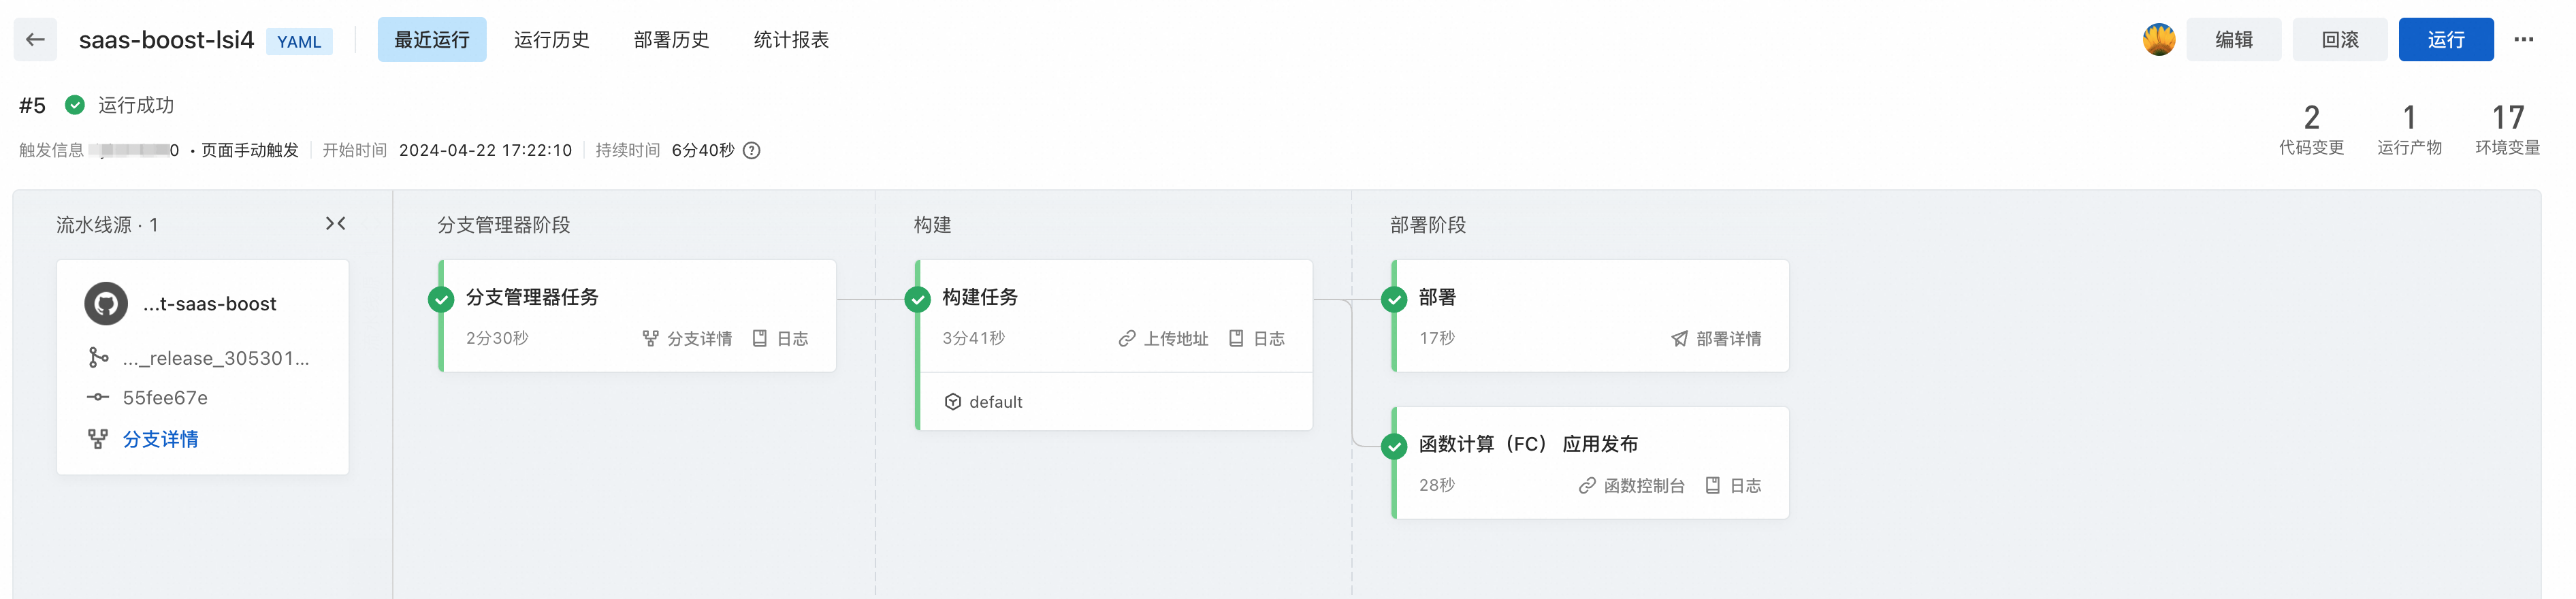Click the default package item
The height and width of the screenshot is (599, 2576).
(x=984, y=402)
